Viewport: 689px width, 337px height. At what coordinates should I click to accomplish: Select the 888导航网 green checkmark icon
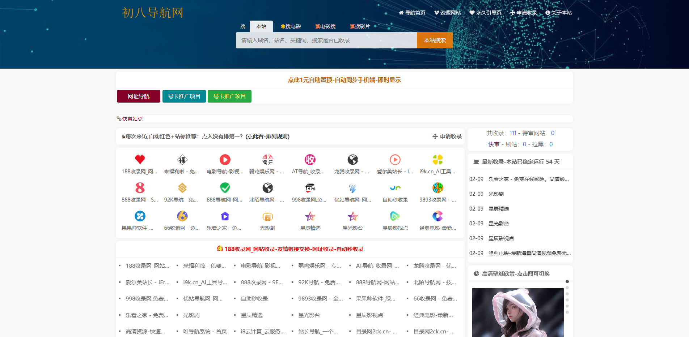click(225, 187)
